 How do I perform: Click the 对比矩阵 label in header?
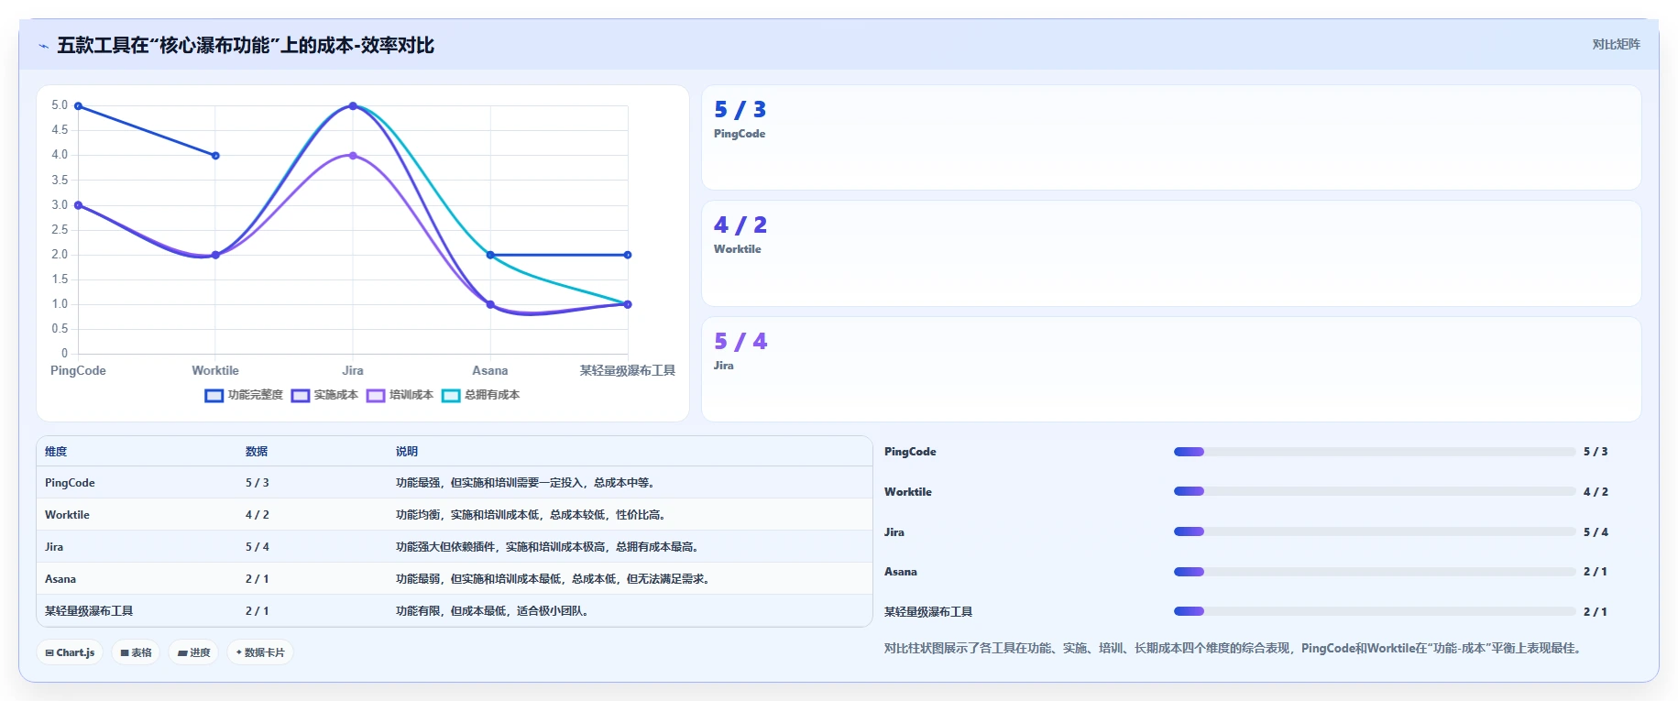1616,44
